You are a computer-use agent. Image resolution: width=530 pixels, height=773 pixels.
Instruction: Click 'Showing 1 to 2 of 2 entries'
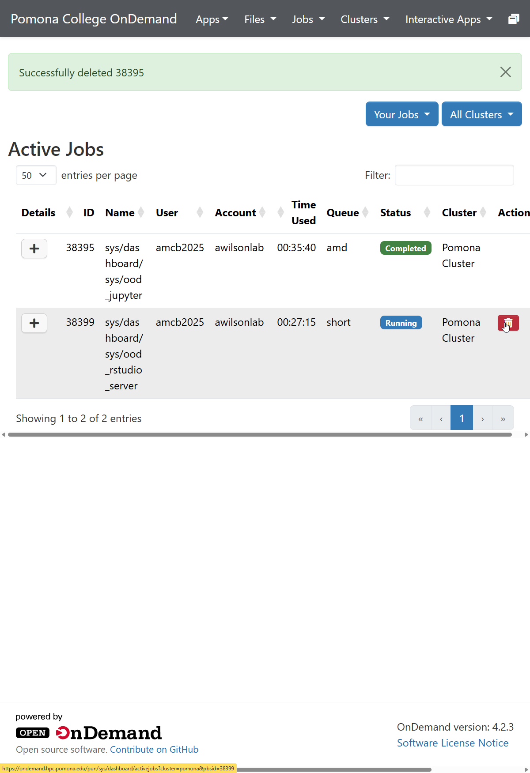79,419
